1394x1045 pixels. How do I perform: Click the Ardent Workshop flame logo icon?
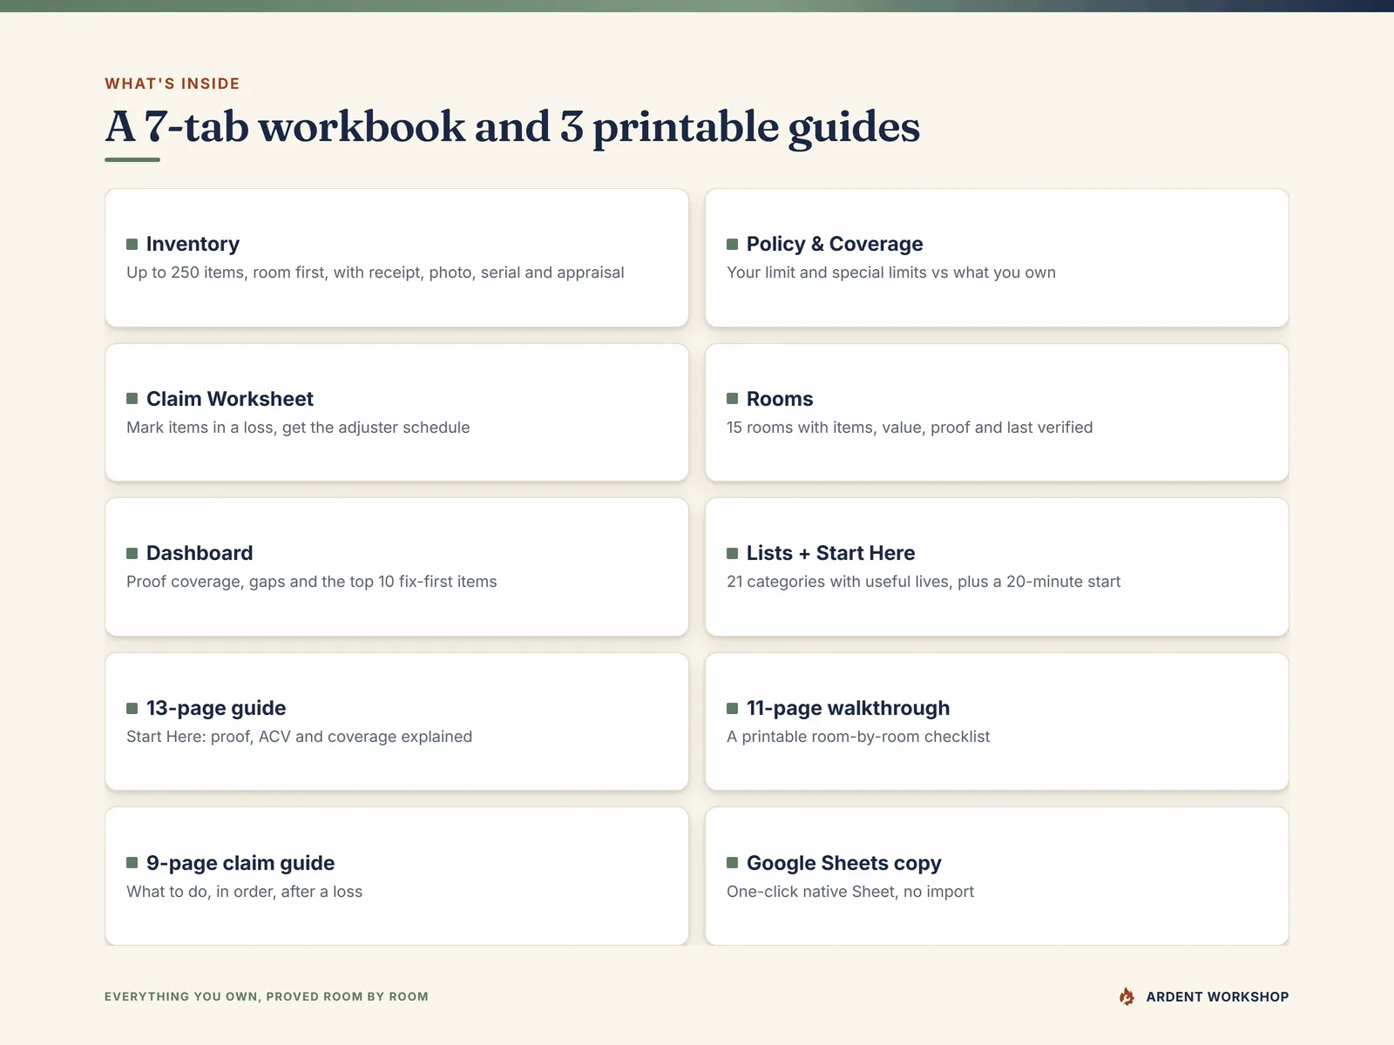(x=1127, y=996)
